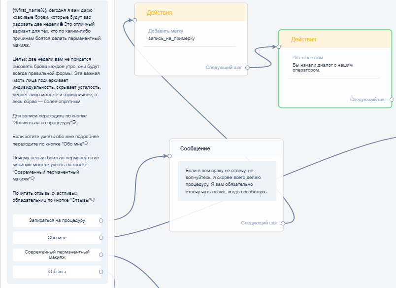Screen dimensions: 396x288
Task: Click "Следующий шаг" connector of "Добавить метку" block
Action: 247,68
